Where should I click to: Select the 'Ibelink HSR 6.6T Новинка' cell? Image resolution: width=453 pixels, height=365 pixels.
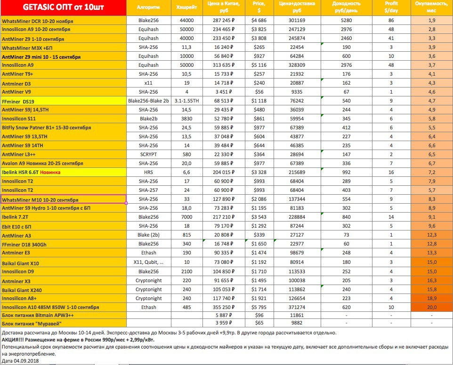pyautogui.click(x=63, y=173)
